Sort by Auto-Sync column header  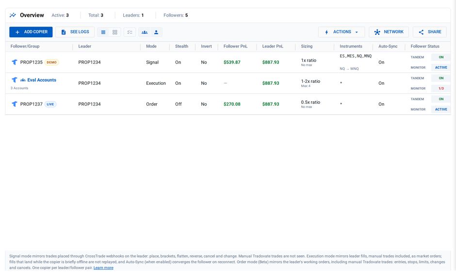coord(388,46)
